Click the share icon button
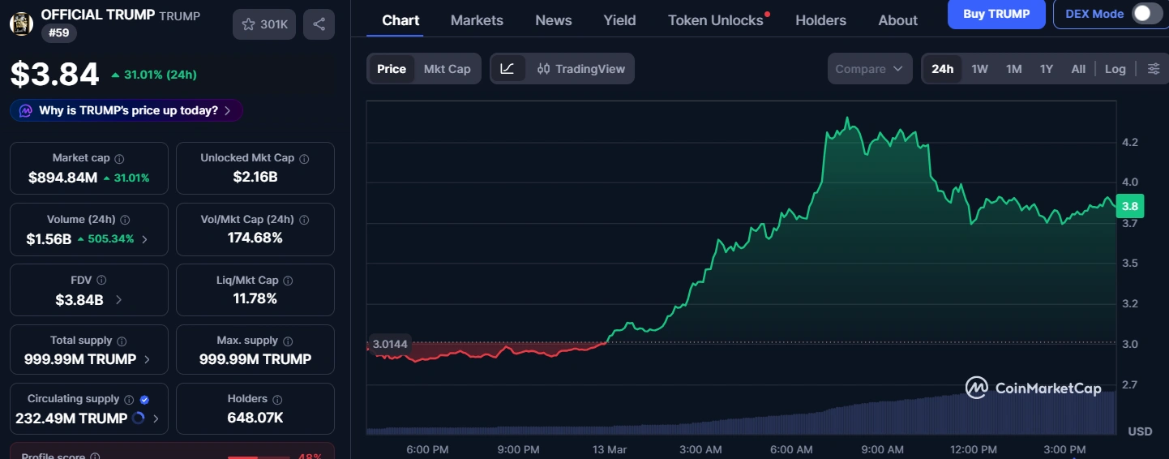 319,24
